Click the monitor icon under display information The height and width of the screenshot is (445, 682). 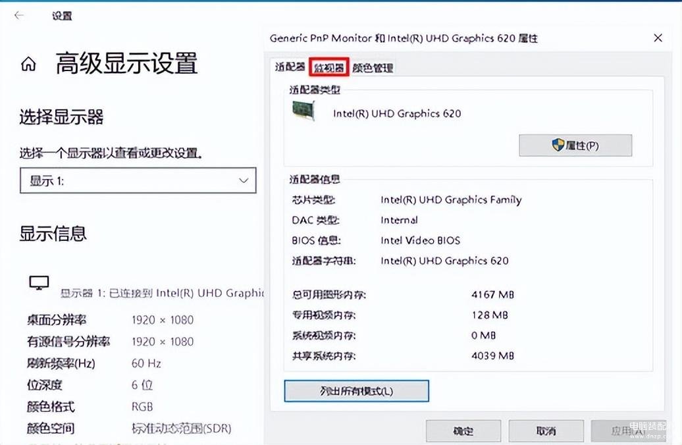pyautogui.click(x=39, y=283)
